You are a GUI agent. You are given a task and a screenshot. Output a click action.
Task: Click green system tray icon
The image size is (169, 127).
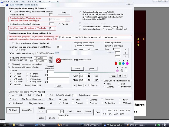pos(158,125)
